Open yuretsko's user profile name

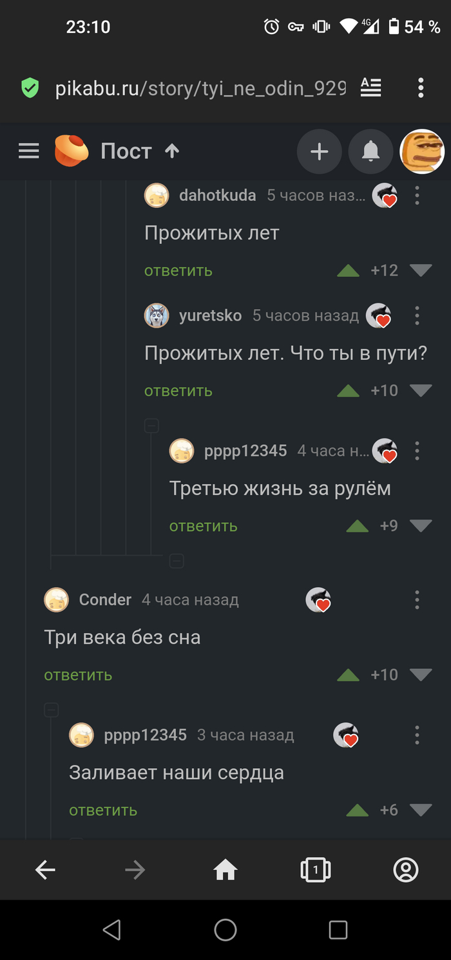tap(211, 315)
